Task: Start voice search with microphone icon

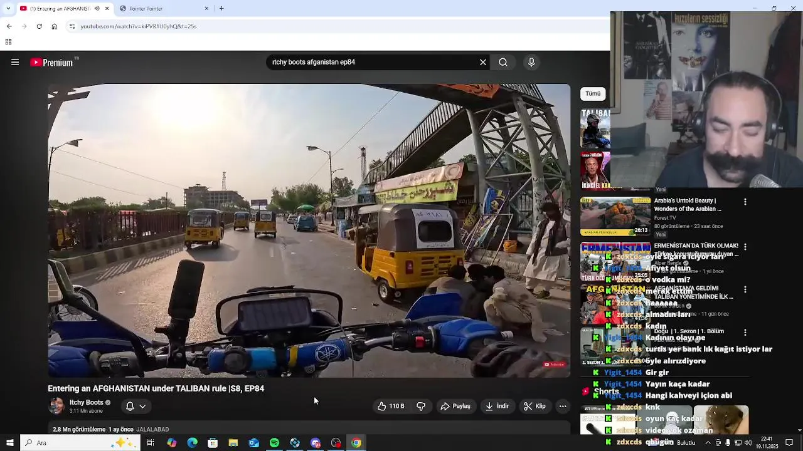Action: [531, 62]
